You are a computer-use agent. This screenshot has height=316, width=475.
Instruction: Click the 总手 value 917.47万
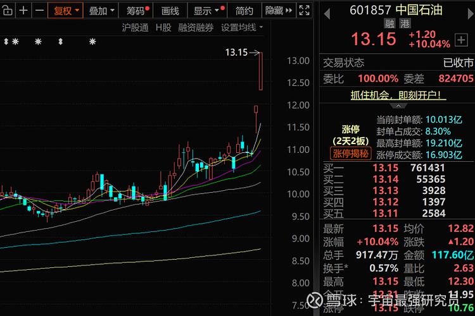point(377,255)
